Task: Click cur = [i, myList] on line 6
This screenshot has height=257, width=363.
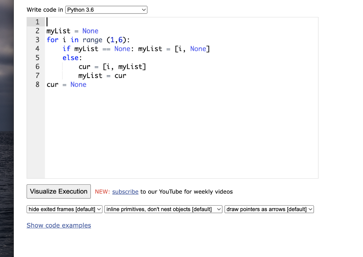Action: (x=112, y=67)
